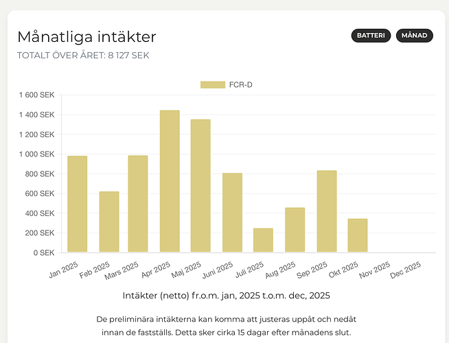449x343 pixels.
Task: Select the Okt 2025 bar
Action: click(357, 236)
